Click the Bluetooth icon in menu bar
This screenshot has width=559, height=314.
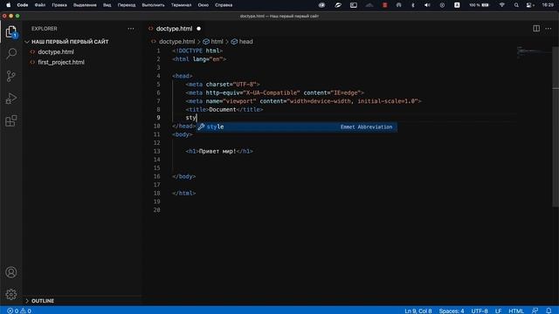coord(413,5)
